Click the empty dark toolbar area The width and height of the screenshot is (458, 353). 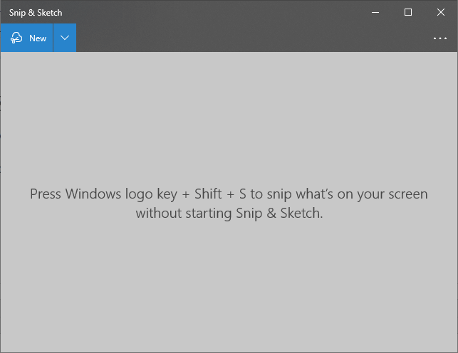point(251,38)
